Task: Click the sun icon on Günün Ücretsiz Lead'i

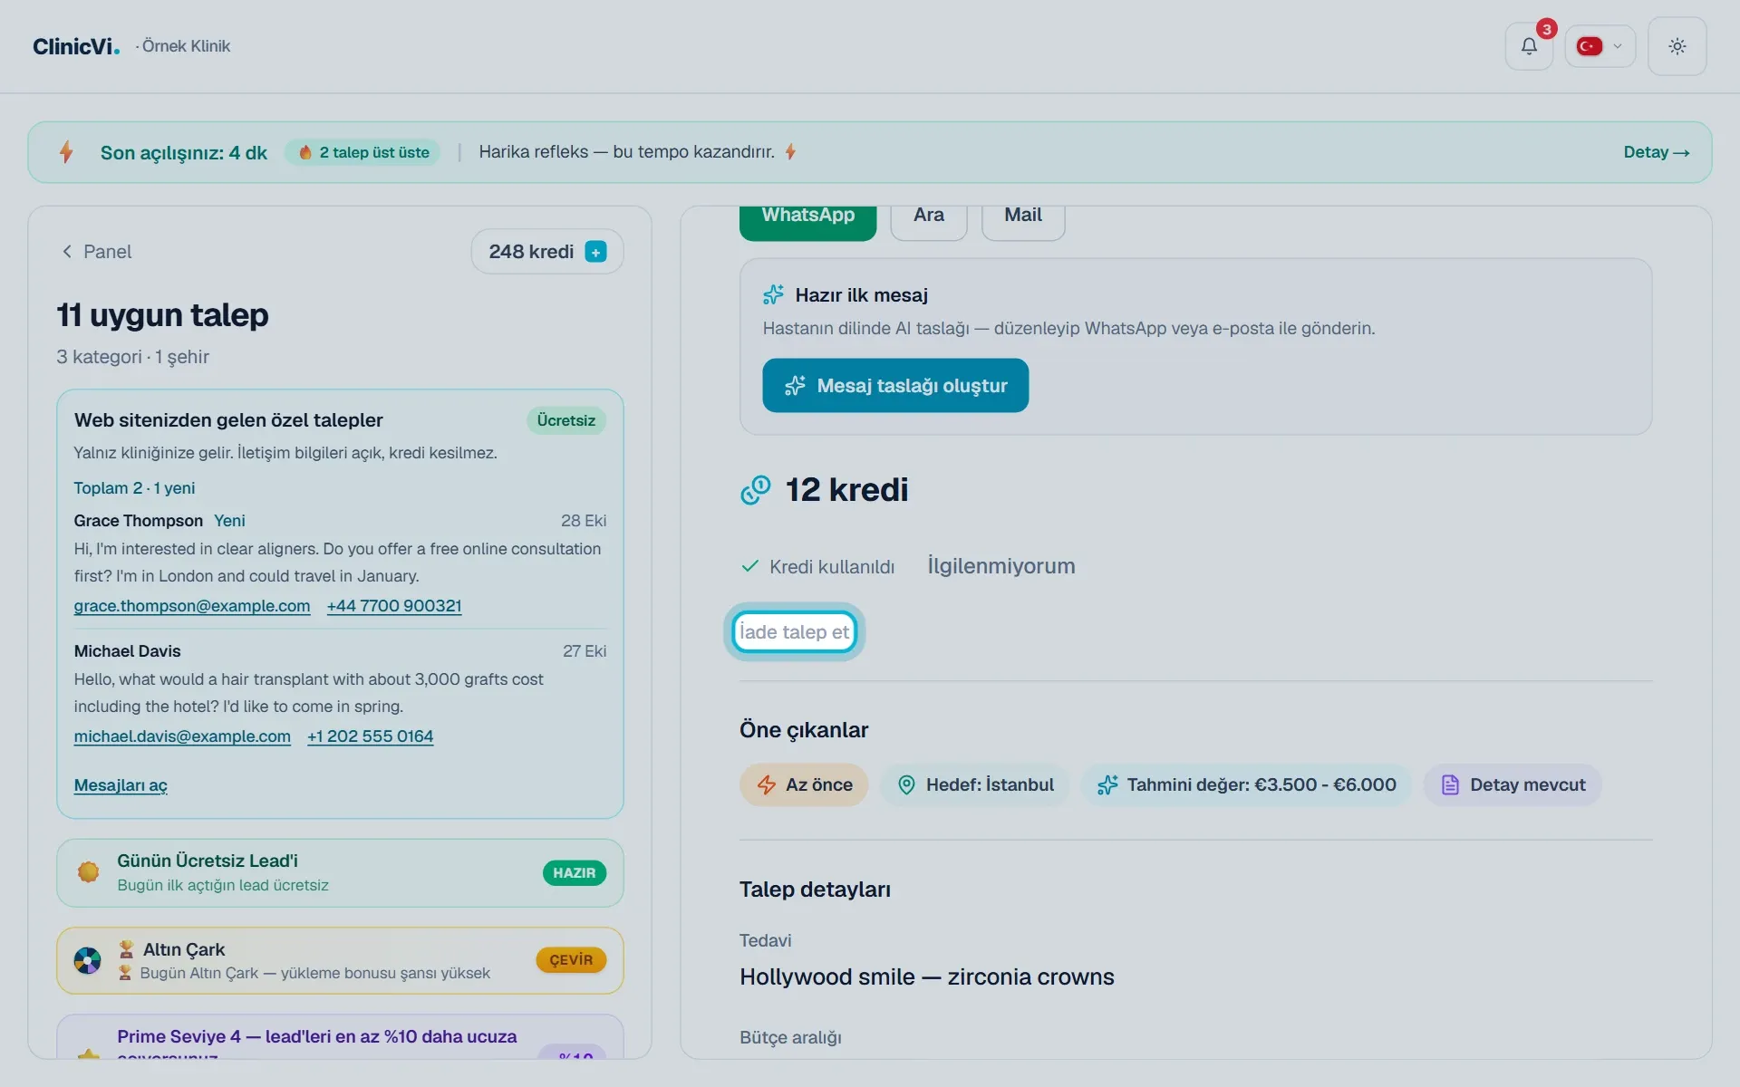Action: pyautogui.click(x=88, y=872)
